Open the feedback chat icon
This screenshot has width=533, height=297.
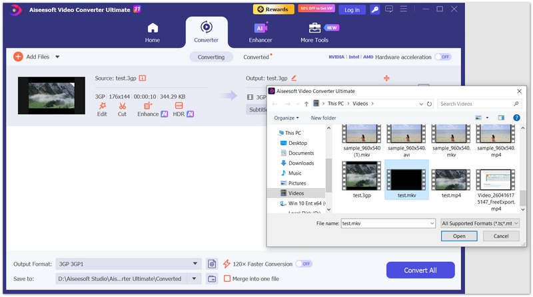(x=389, y=9)
